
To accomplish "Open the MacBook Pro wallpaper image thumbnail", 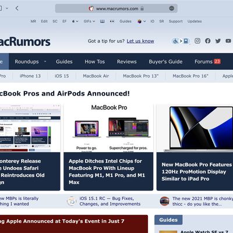I will [195, 128].
